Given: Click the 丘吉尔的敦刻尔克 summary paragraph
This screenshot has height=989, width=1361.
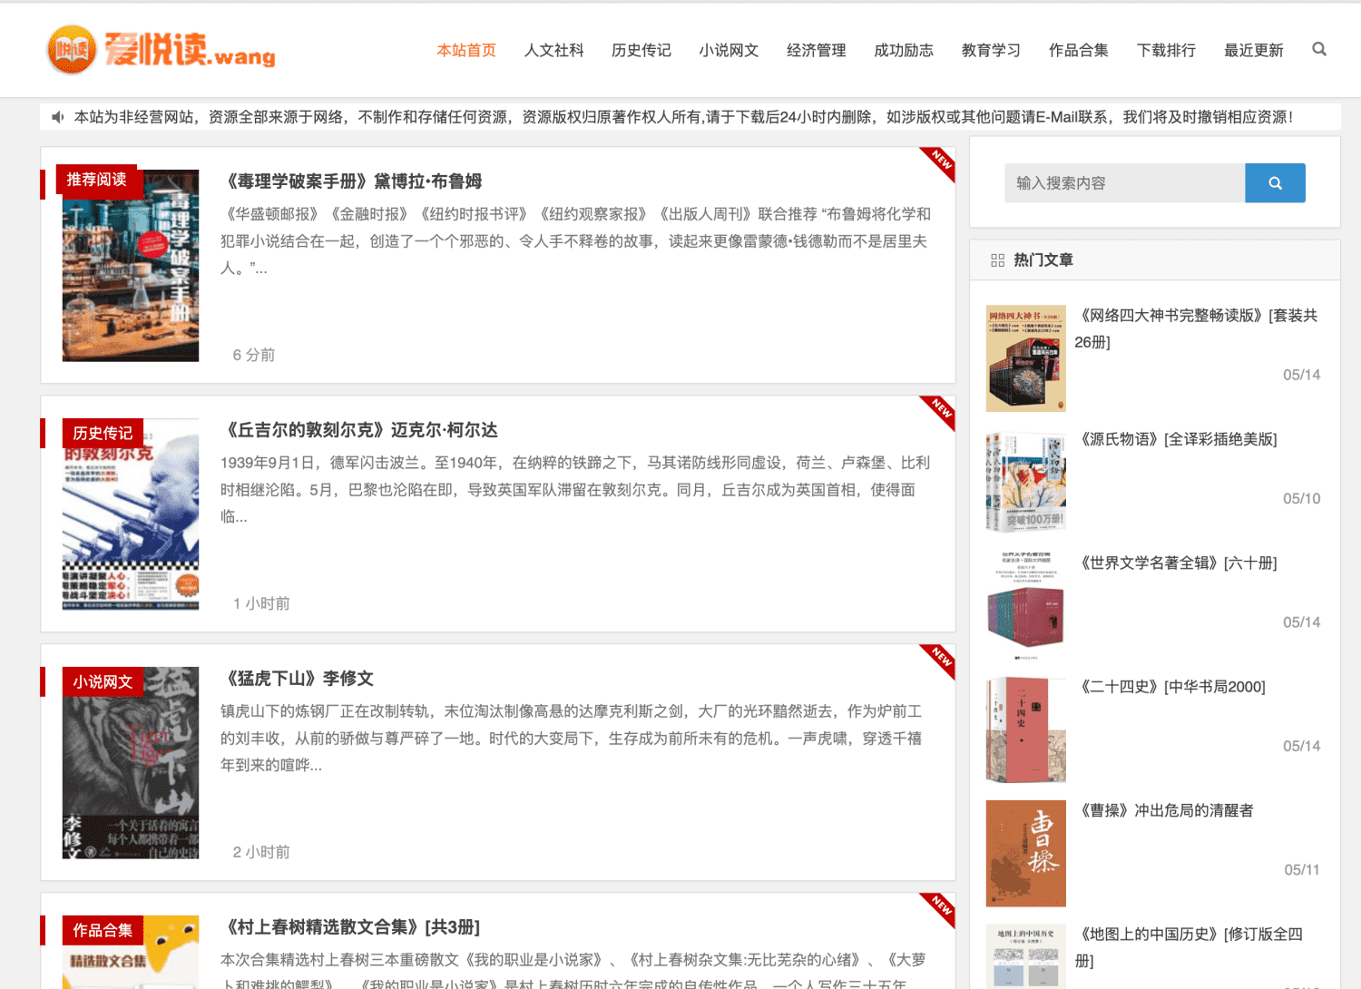Looking at the screenshot, I should point(575,490).
